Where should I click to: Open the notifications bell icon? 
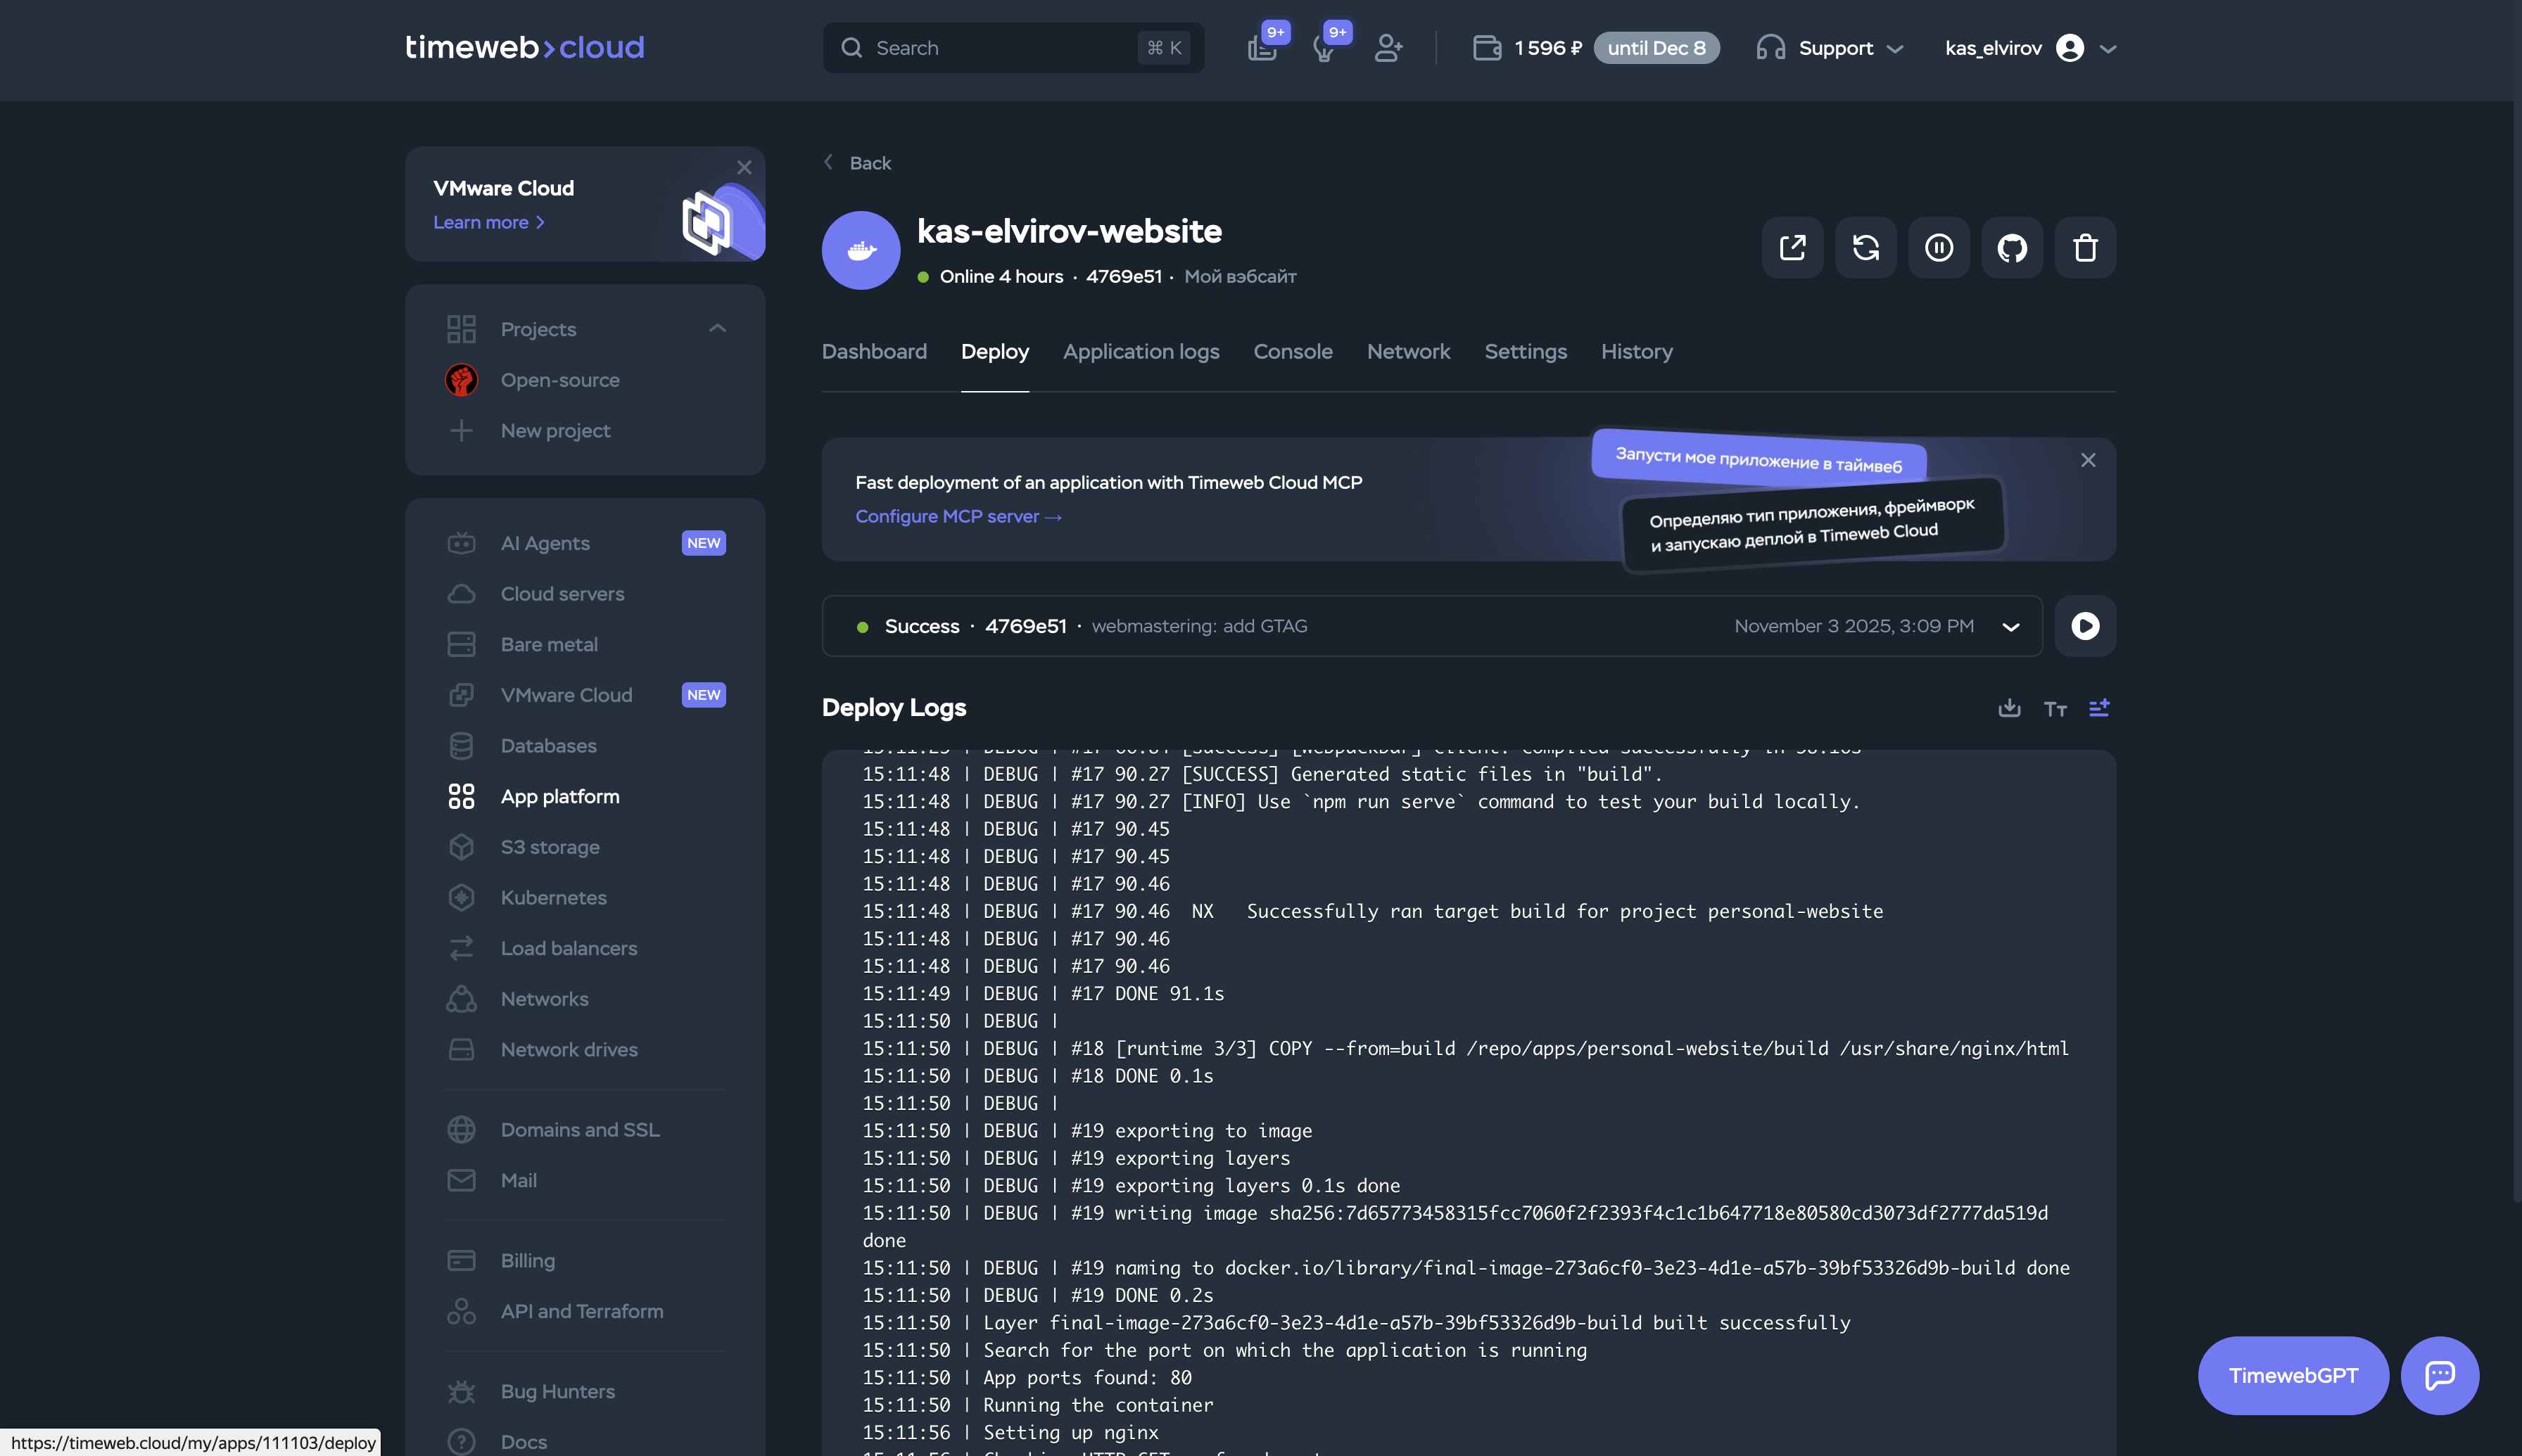(1326, 47)
